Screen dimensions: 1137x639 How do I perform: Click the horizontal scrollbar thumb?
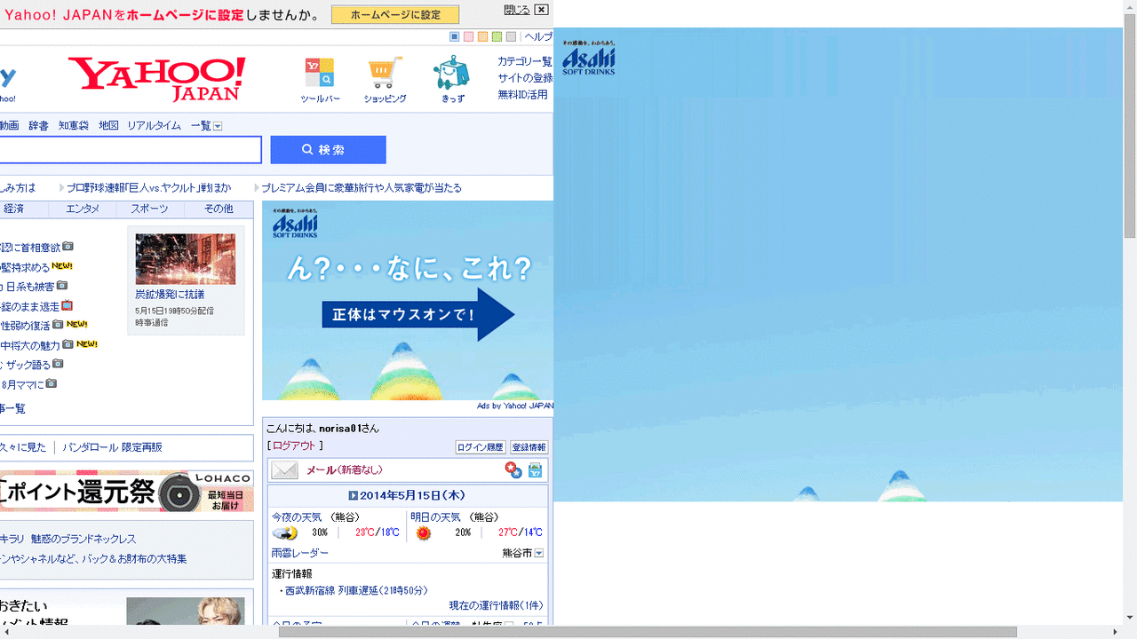tap(648, 632)
